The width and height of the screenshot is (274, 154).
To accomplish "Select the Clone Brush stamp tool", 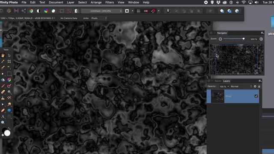I will click(3, 98).
